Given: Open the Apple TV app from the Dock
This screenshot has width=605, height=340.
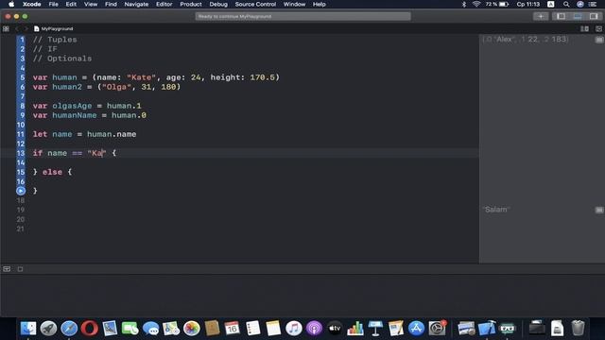Looking at the screenshot, I should (x=335, y=329).
